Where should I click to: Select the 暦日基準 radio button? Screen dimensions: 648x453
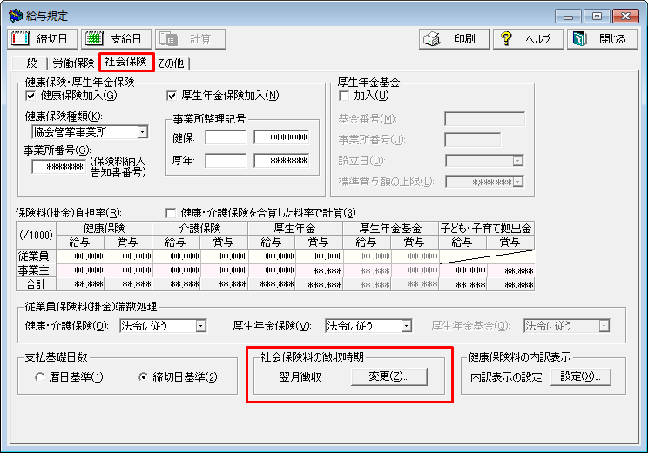click(39, 377)
